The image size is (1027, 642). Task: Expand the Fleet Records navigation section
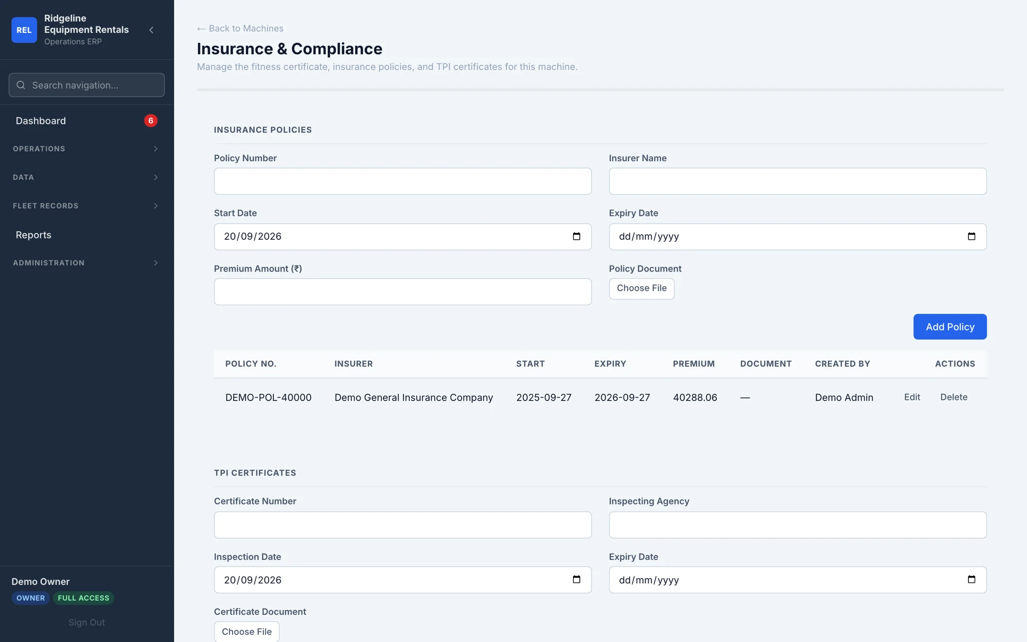tap(87, 206)
